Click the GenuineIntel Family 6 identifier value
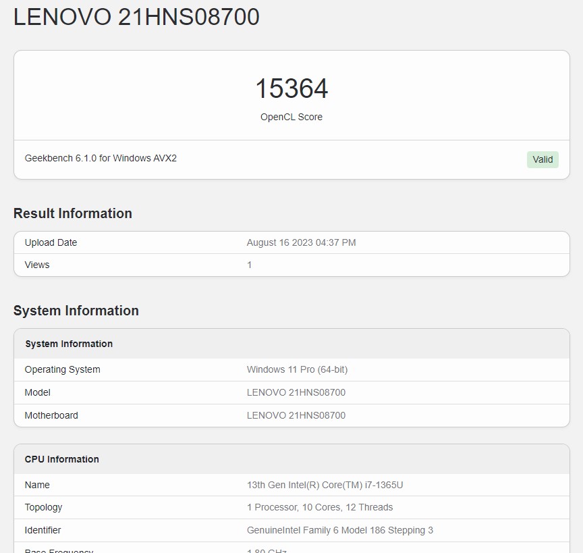 tap(340, 530)
